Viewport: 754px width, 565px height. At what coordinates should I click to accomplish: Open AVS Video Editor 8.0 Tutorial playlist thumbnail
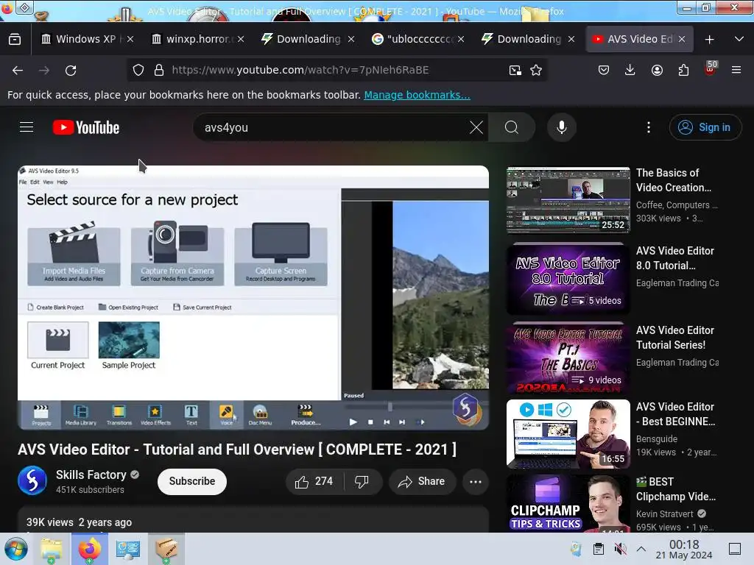pyautogui.click(x=568, y=279)
